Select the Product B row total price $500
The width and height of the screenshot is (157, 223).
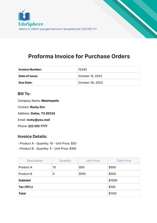pos(124,173)
